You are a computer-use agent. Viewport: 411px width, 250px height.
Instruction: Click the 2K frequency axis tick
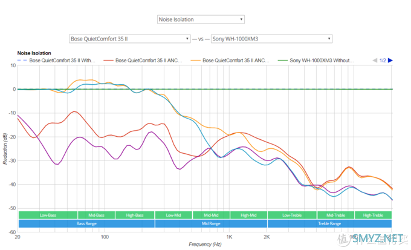point(267,237)
